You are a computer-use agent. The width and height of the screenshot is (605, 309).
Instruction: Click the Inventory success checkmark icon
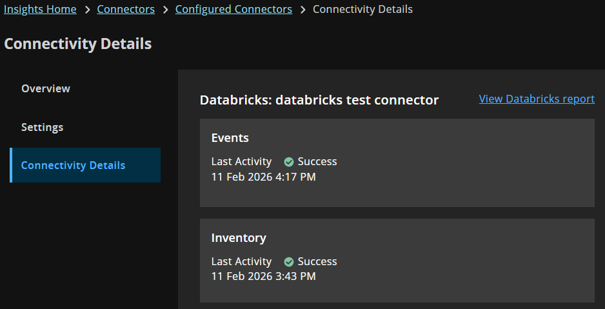pos(289,262)
